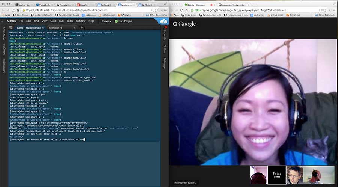
Task: Switch to the sessions.rb tab
Action: point(58,27)
